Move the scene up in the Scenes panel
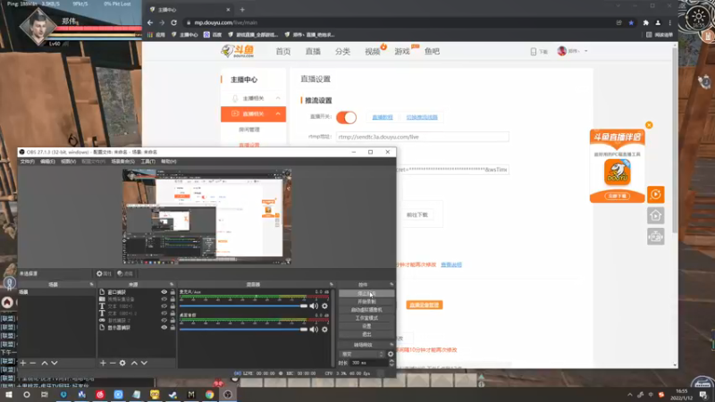 45,363
